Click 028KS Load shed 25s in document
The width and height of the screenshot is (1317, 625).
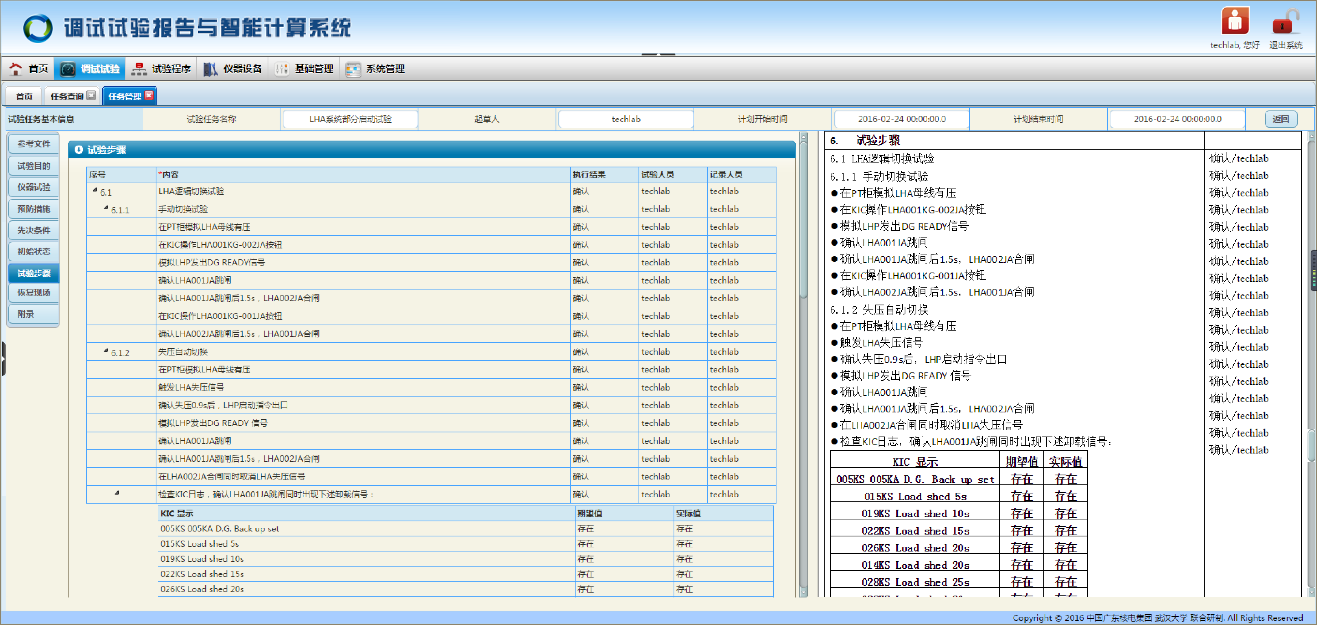915,582
